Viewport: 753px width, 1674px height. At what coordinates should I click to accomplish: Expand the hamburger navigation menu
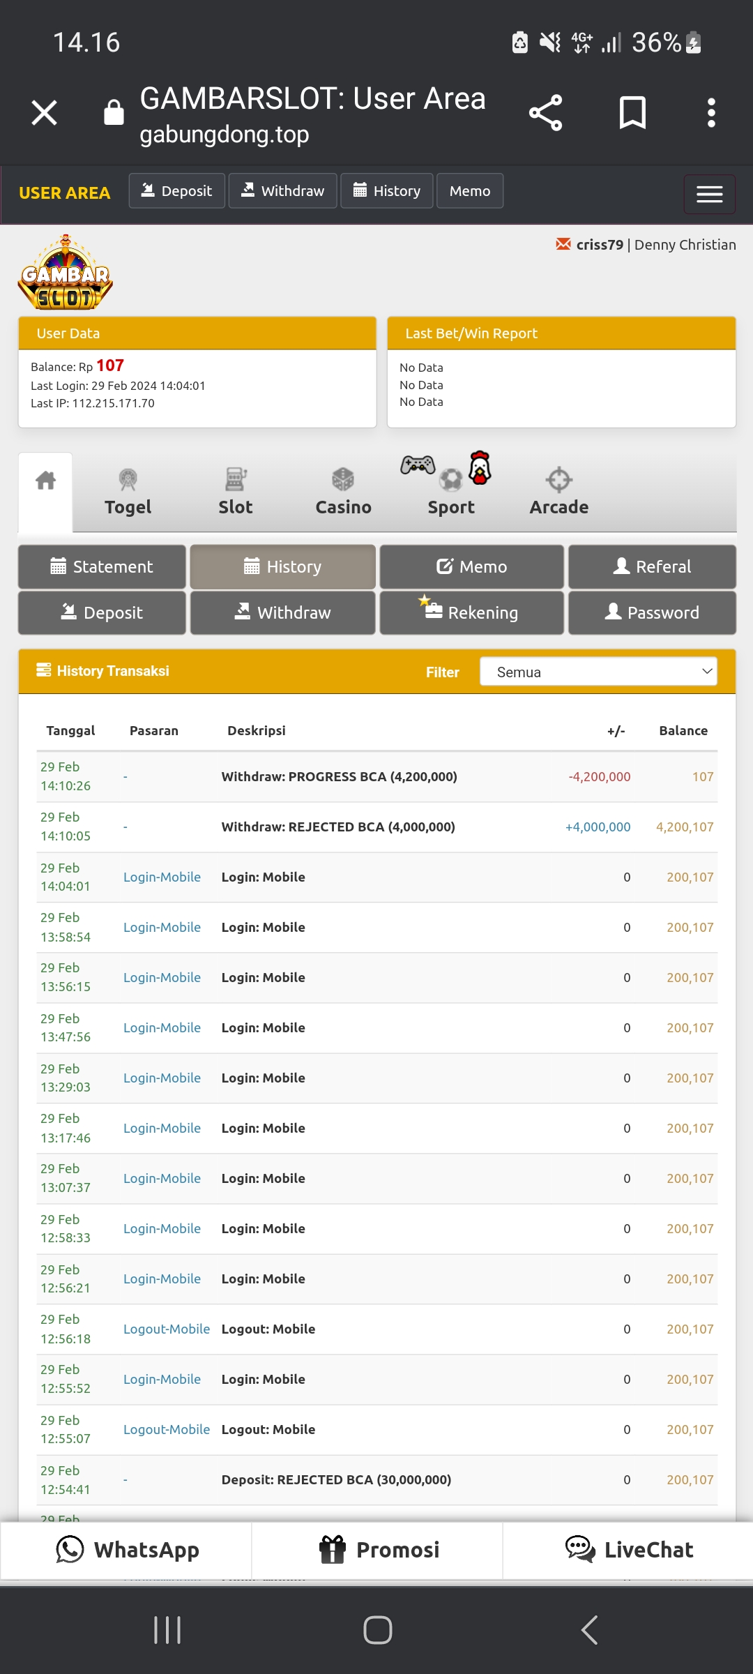(709, 194)
